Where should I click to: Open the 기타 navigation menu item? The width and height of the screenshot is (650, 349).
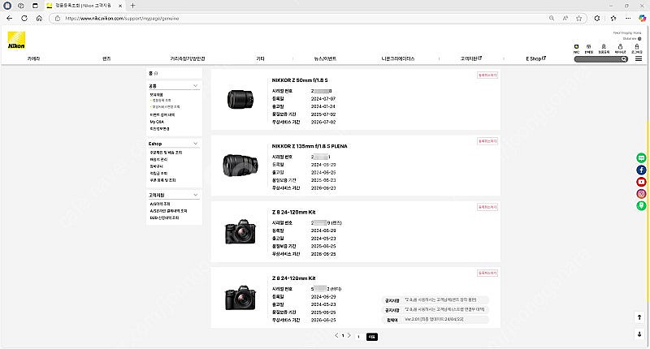(260, 58)
